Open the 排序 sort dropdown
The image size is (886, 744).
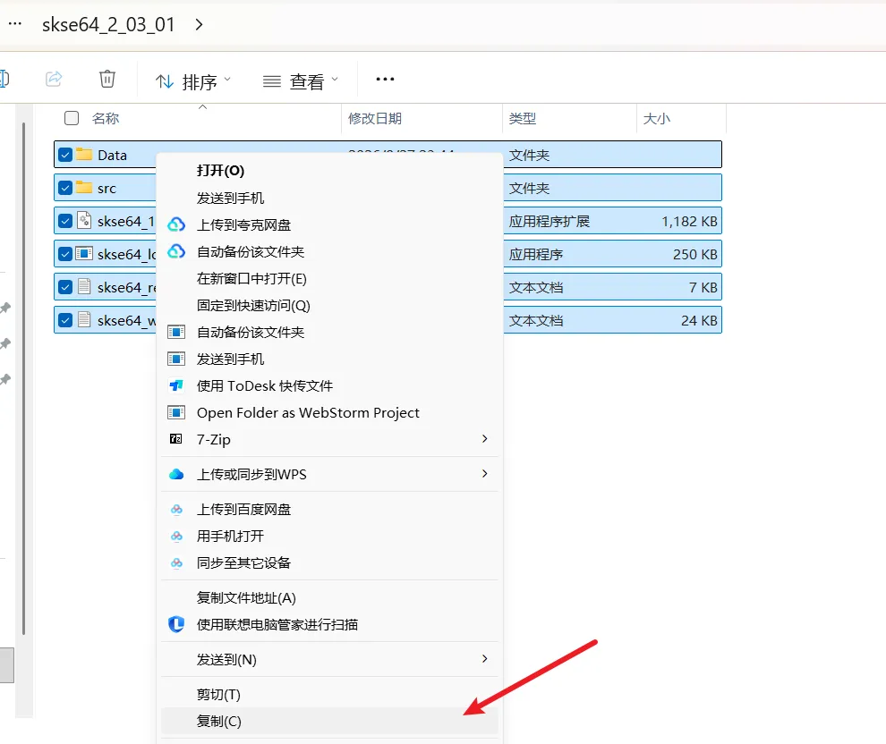pos(193,82)
